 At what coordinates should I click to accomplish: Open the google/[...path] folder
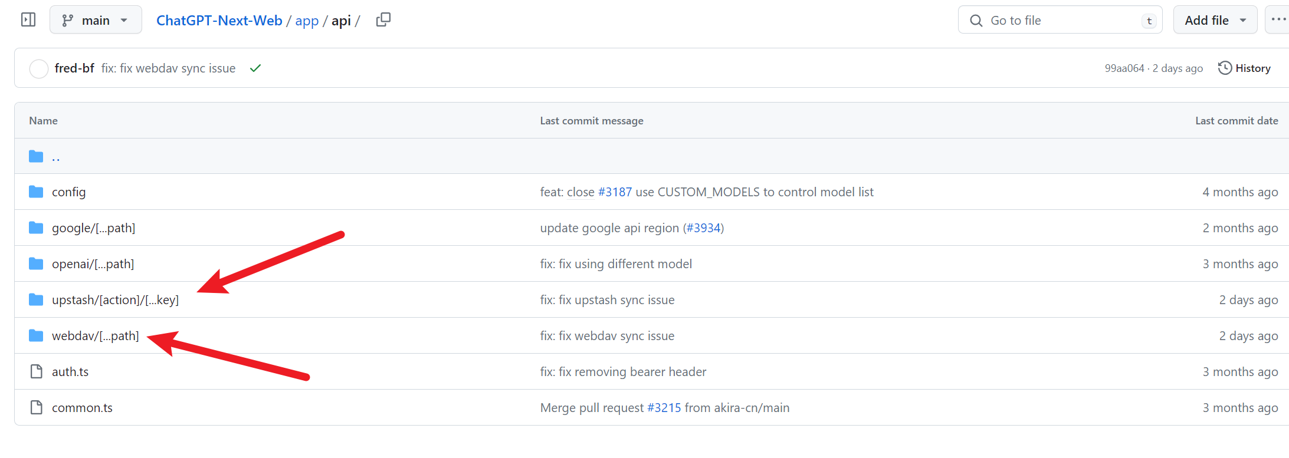click(x=93, y=228)
